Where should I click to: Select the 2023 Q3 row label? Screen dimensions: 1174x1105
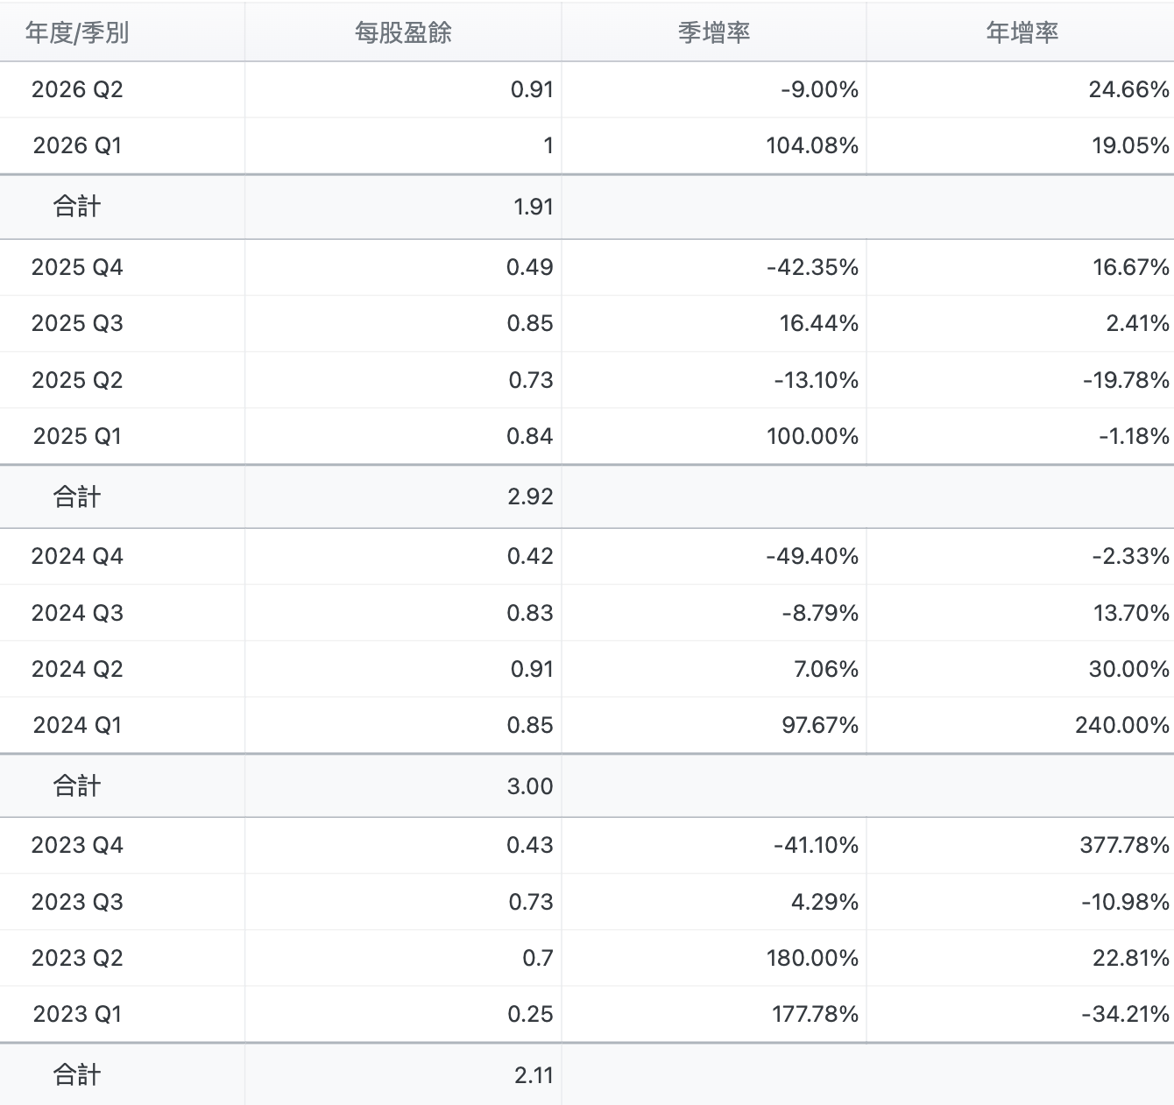point(77,902)
